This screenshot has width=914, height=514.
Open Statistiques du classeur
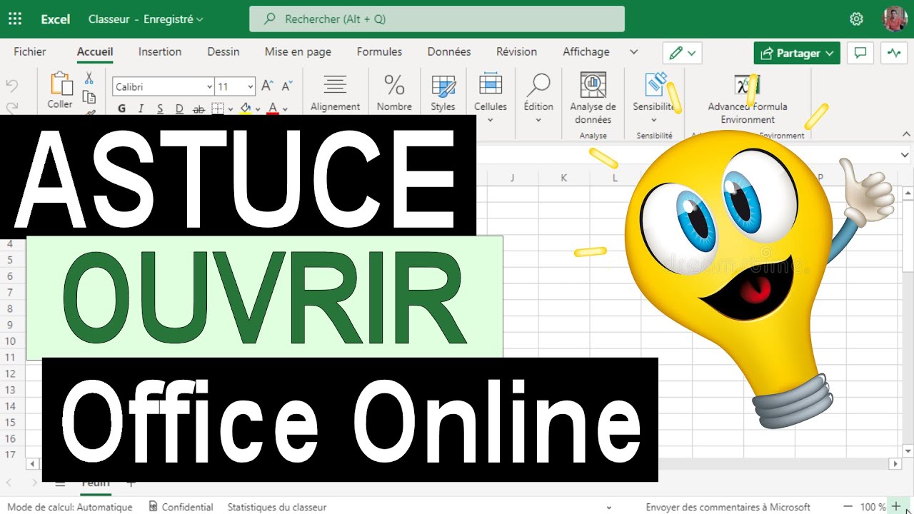click(x=277, y=507)
